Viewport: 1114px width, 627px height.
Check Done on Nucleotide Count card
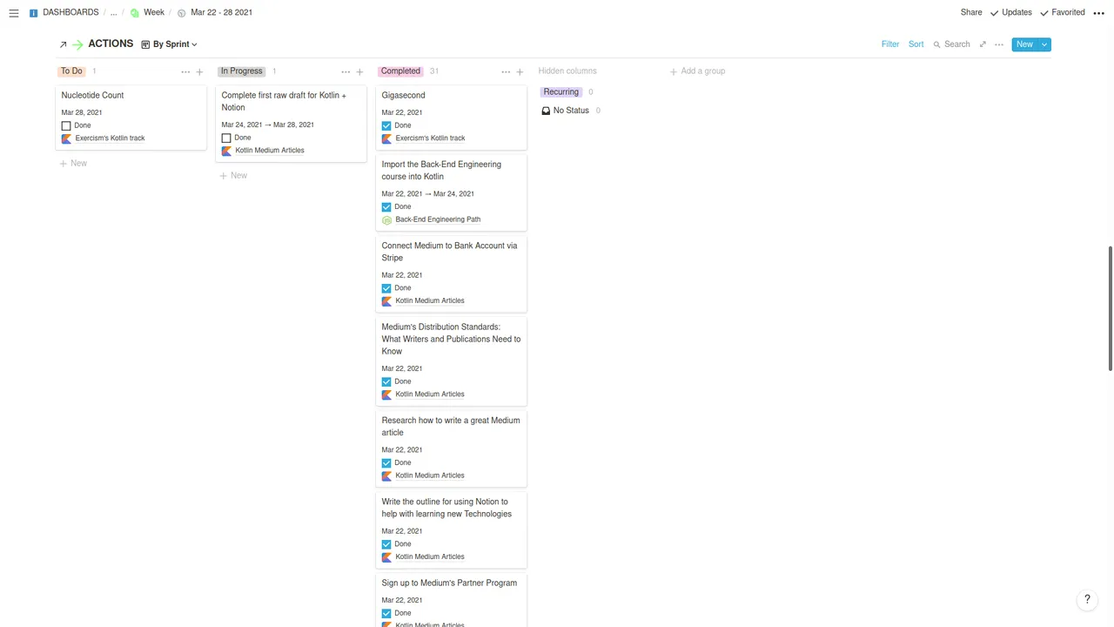tap(66, 125)
